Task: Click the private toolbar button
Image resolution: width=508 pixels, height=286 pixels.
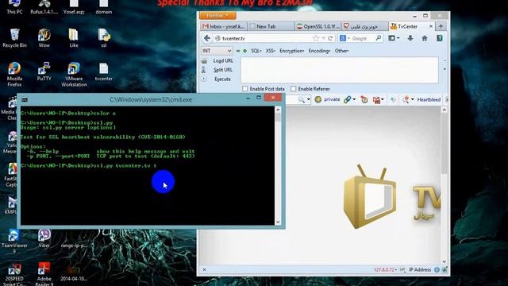Action: 332,99
